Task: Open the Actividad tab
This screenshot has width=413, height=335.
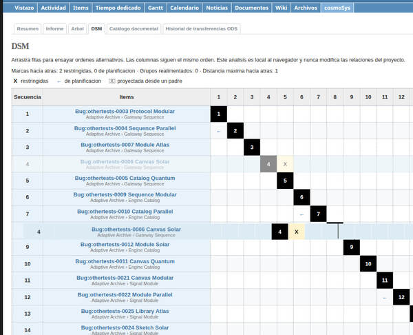Action: coord(54,8)
